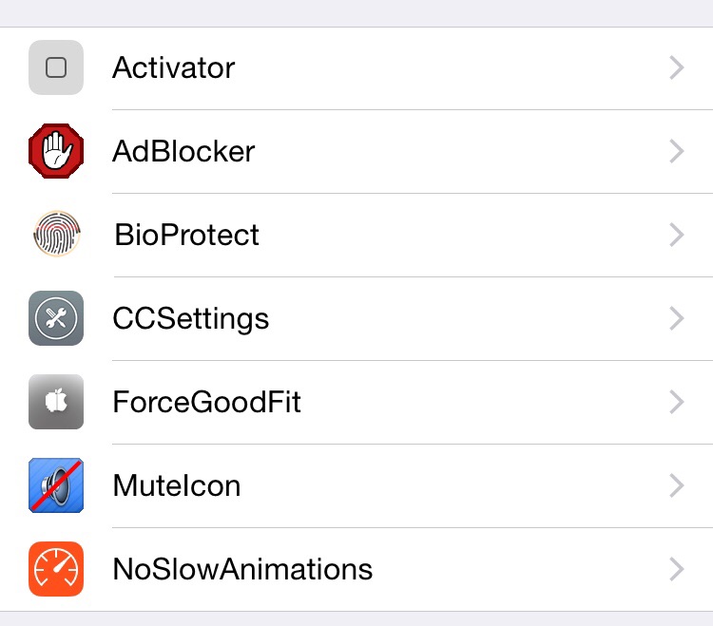The width and height of the screenshot is (713, 626).
Task: Select the CCSettings row chevron
Action: tap(676, 318)
